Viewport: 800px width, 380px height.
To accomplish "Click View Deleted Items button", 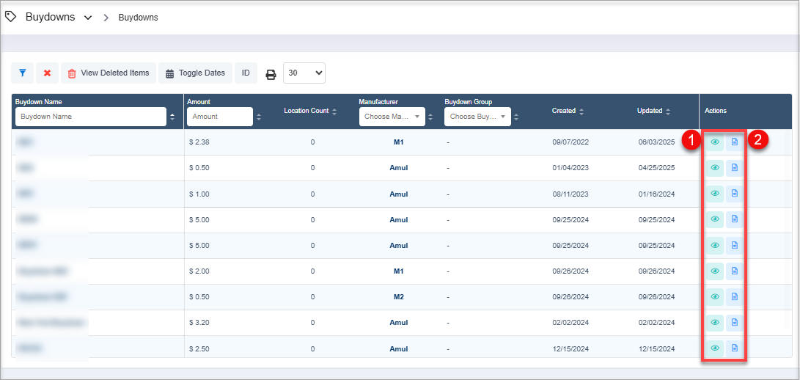I will (x=108, y=73).
